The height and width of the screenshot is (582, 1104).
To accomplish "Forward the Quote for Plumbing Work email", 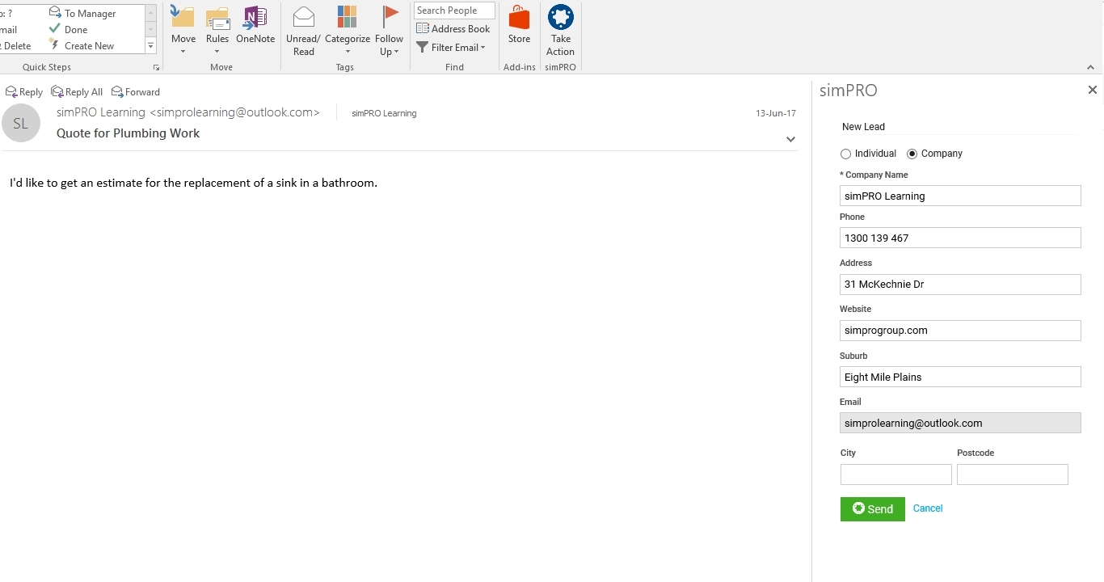I will tap(136, 92).
